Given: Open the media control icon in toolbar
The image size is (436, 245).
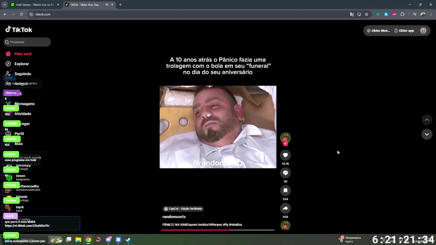Looking at the screenshot, I should point(415,14).
